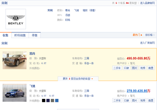Click 慕尚's 视频 button
Viewport: 157px width, 110px height.
click(x=143, y=68)
